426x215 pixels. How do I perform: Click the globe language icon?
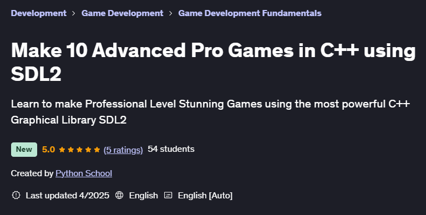[119, 195]
